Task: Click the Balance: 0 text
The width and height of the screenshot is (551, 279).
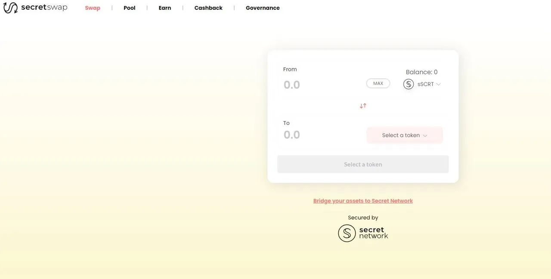Action: [421, 72]
